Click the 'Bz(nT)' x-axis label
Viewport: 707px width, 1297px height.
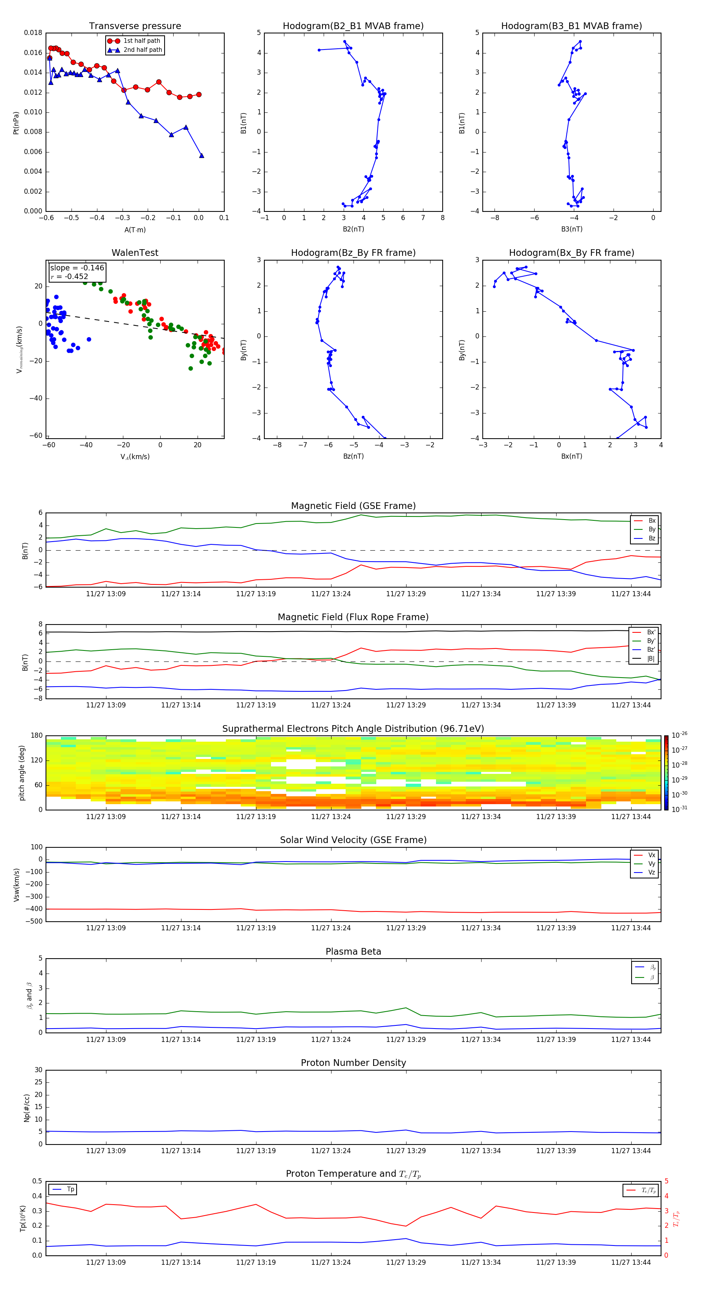tap(353, 456)
